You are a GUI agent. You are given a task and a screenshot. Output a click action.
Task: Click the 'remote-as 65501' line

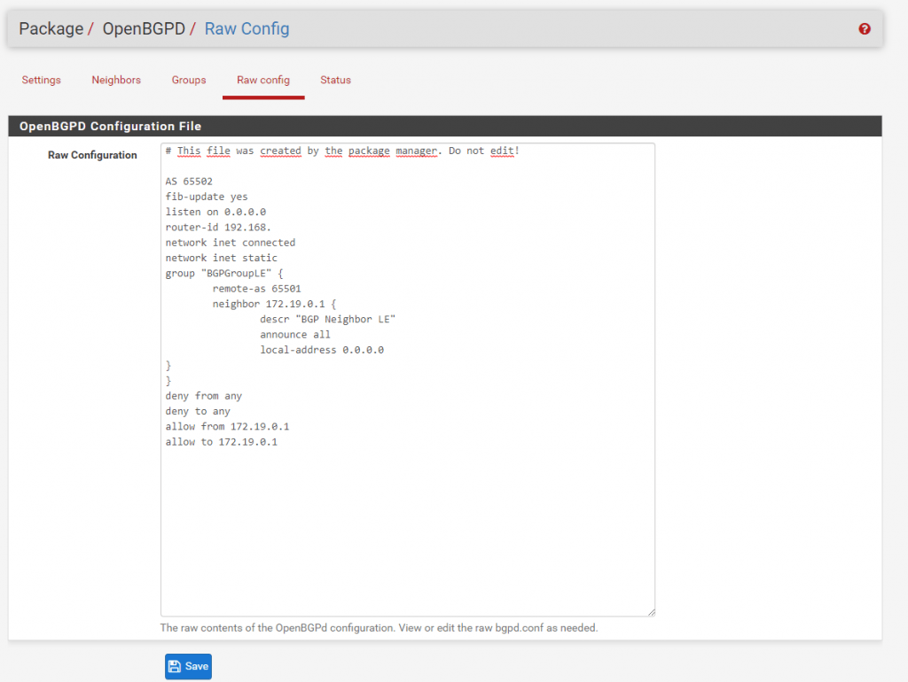pos(256,289)
